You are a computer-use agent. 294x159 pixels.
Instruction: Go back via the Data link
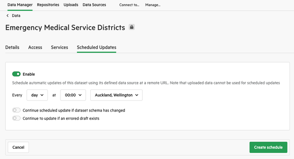click(x=16, y=16)
